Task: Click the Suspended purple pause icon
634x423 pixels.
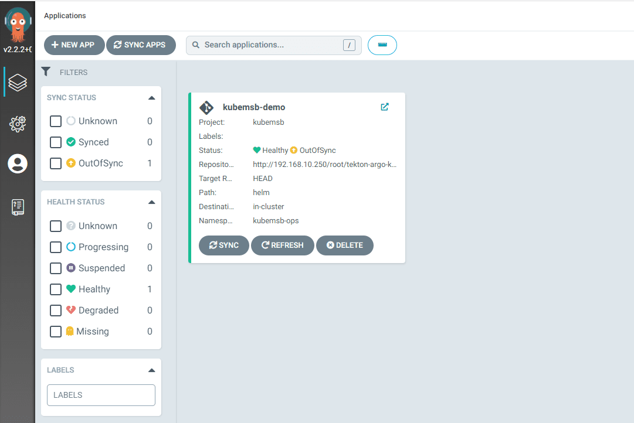Action: [71, 268]
